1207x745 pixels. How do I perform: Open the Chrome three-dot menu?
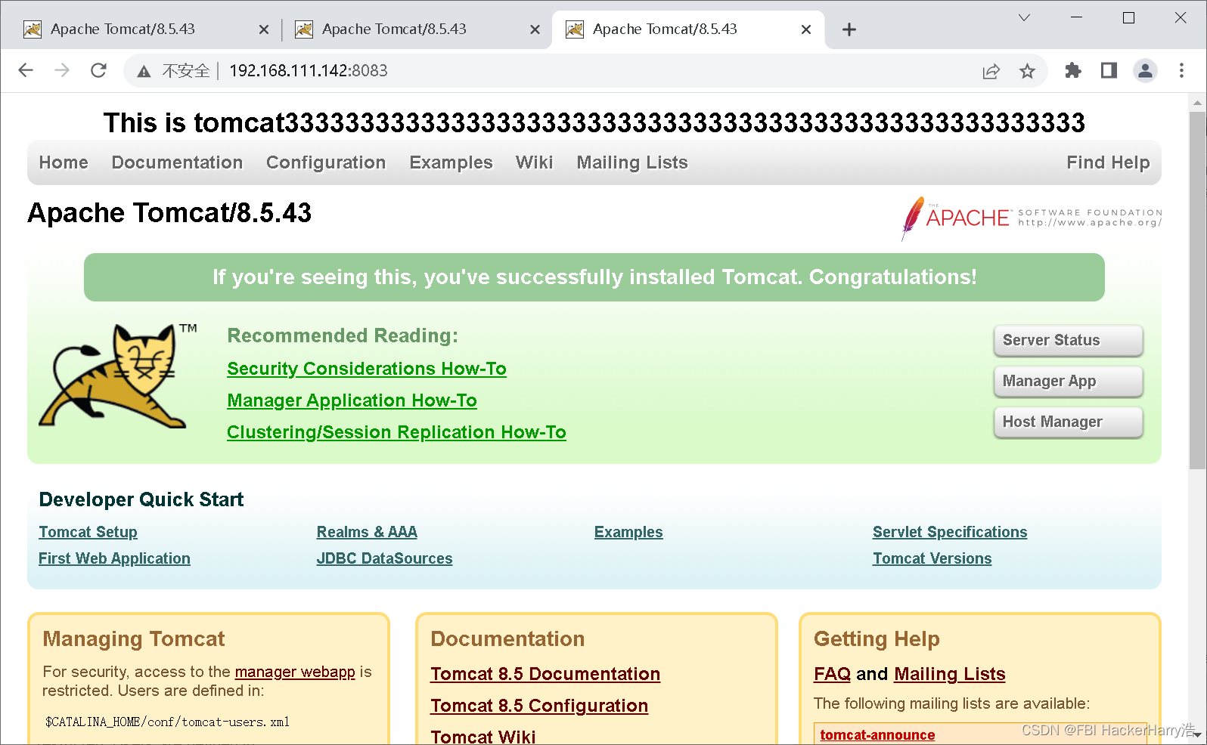coord(1181,70)
